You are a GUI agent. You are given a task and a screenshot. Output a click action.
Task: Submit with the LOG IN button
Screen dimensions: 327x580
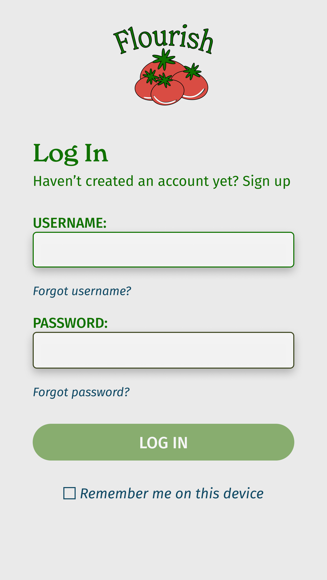tap(163, 442)
